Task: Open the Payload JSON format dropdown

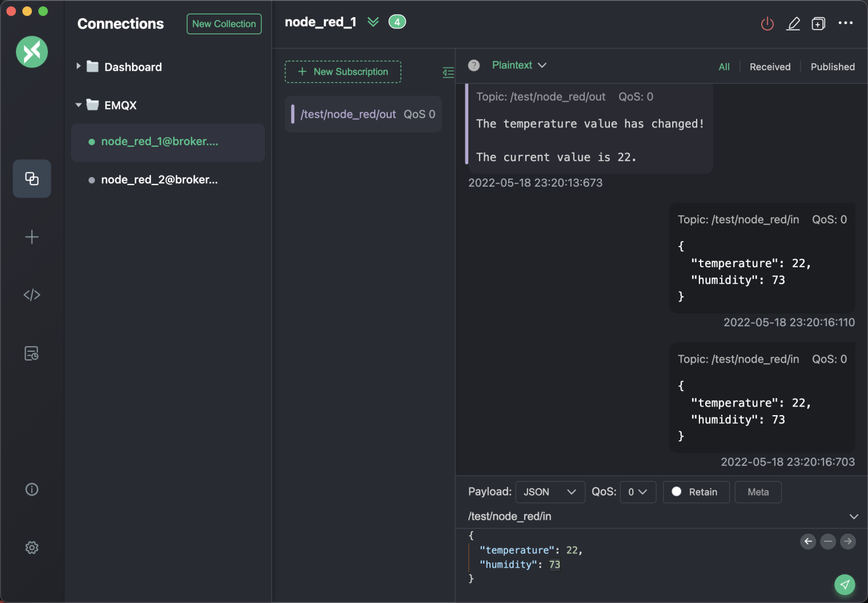Action: tap(550, 492)
